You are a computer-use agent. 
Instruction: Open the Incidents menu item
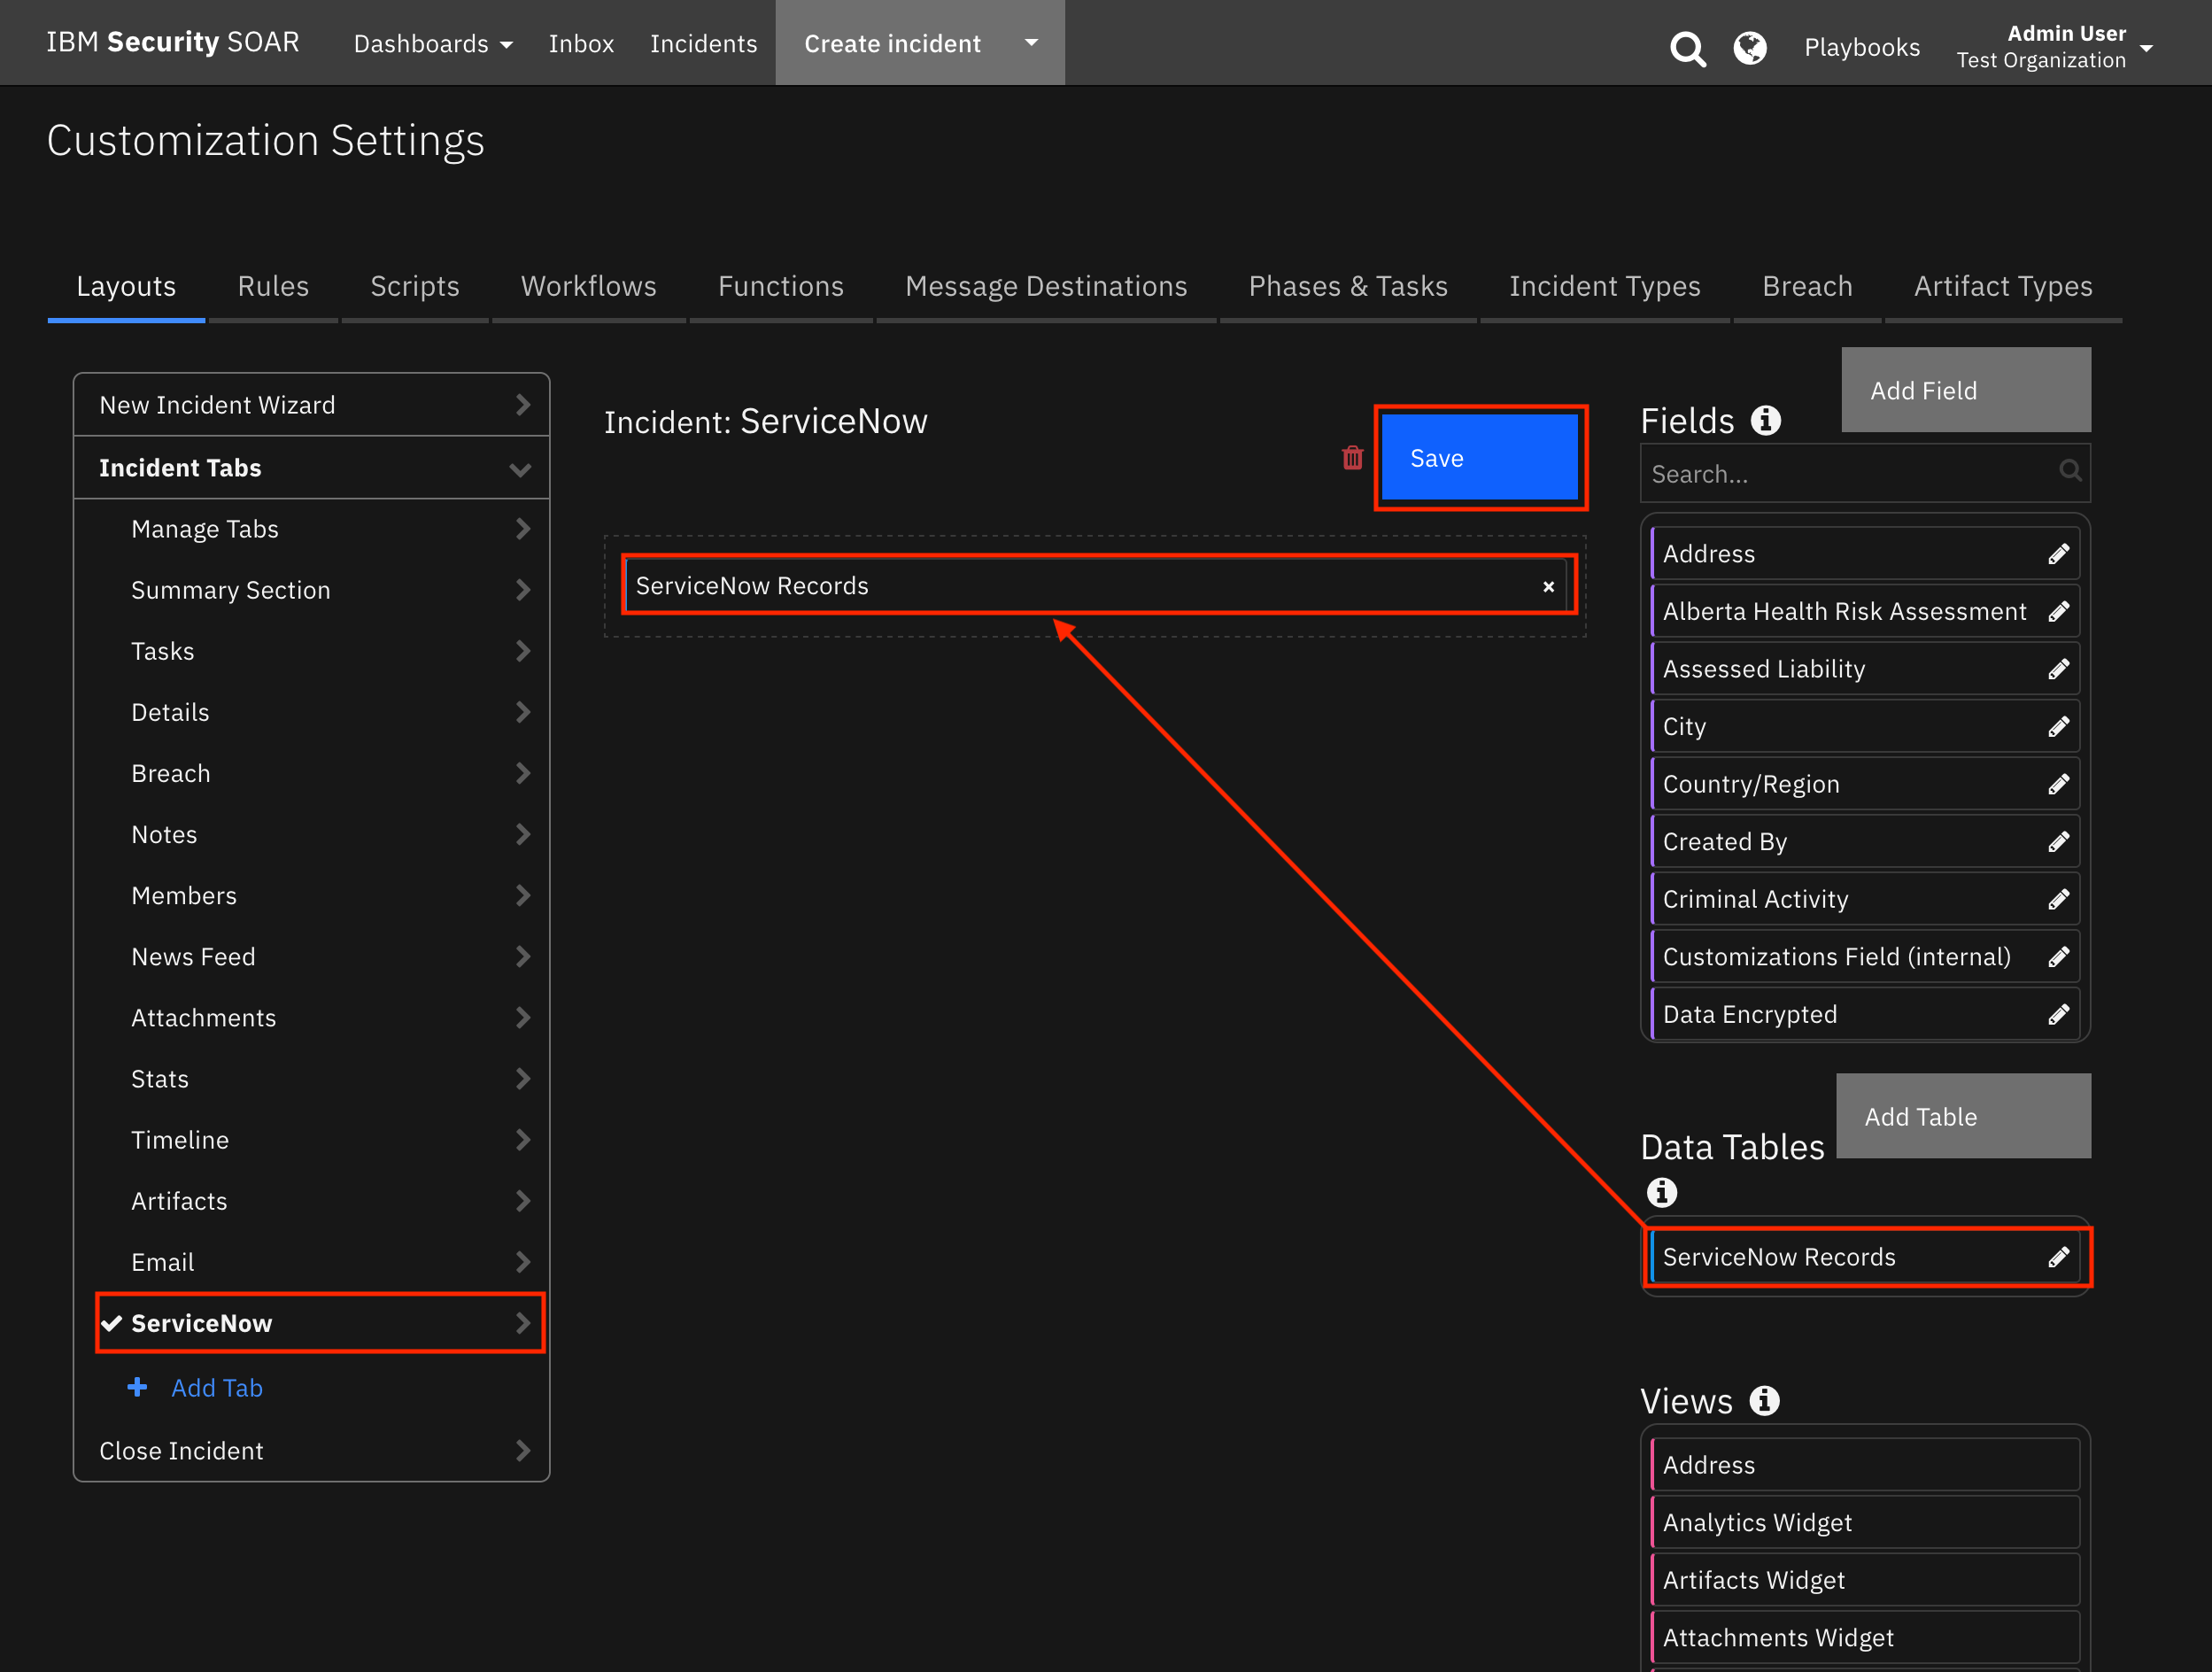pyautogui.click(x=704, y=43)
